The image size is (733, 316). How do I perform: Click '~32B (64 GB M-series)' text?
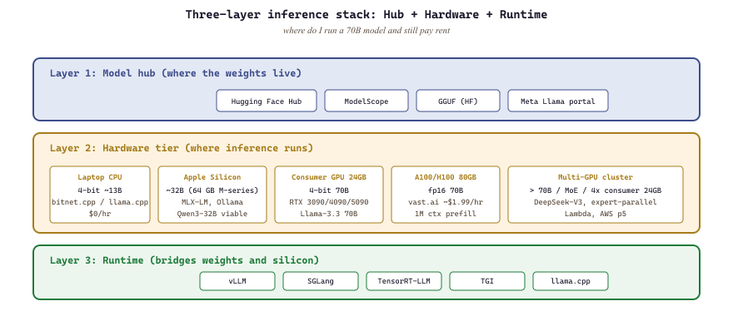[212, 190]
